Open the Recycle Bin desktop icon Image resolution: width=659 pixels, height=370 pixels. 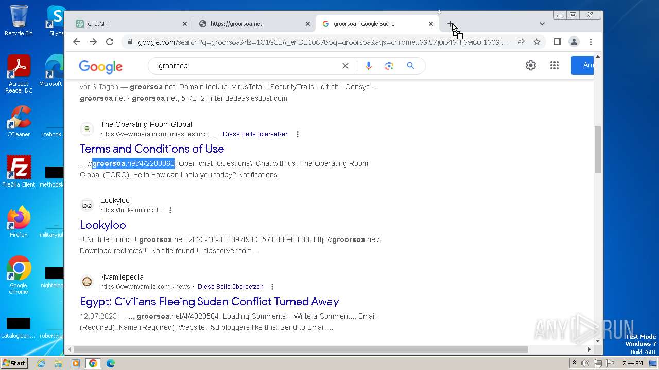tap(19, 21)
